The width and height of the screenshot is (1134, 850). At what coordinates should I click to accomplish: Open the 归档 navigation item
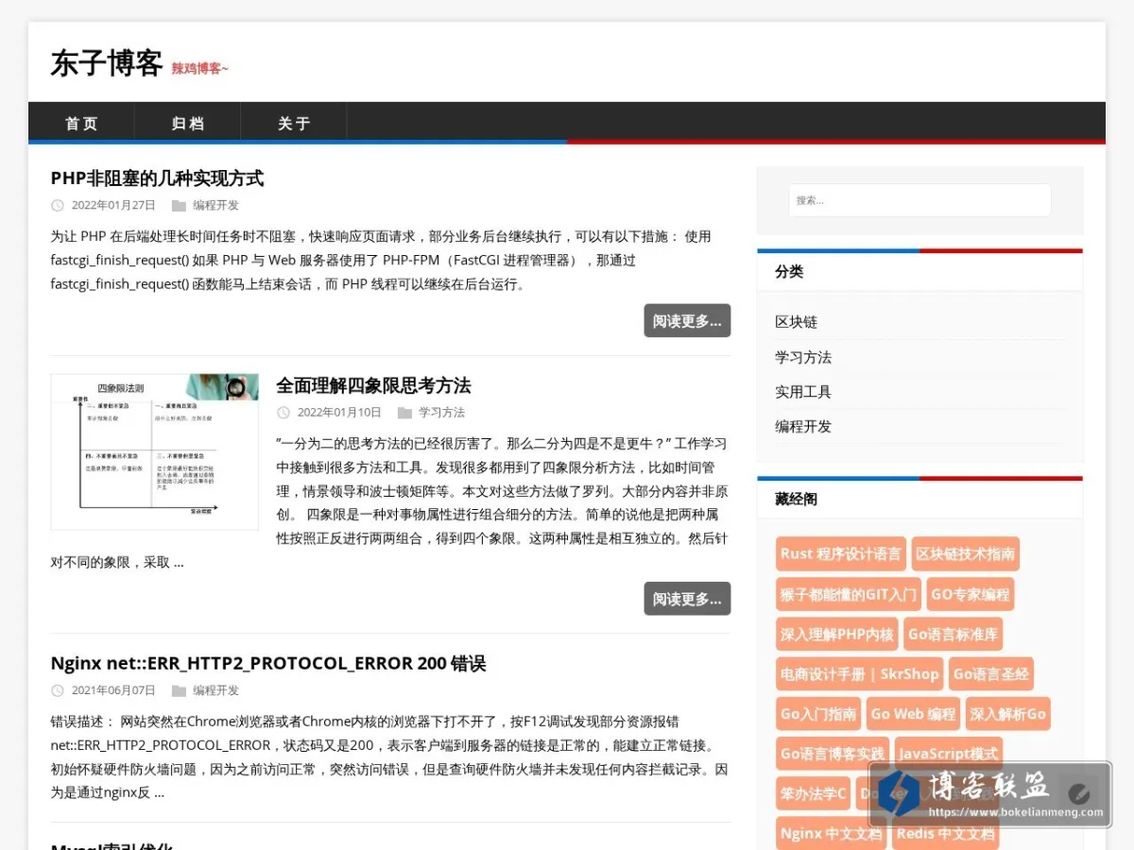click(187, 123)
